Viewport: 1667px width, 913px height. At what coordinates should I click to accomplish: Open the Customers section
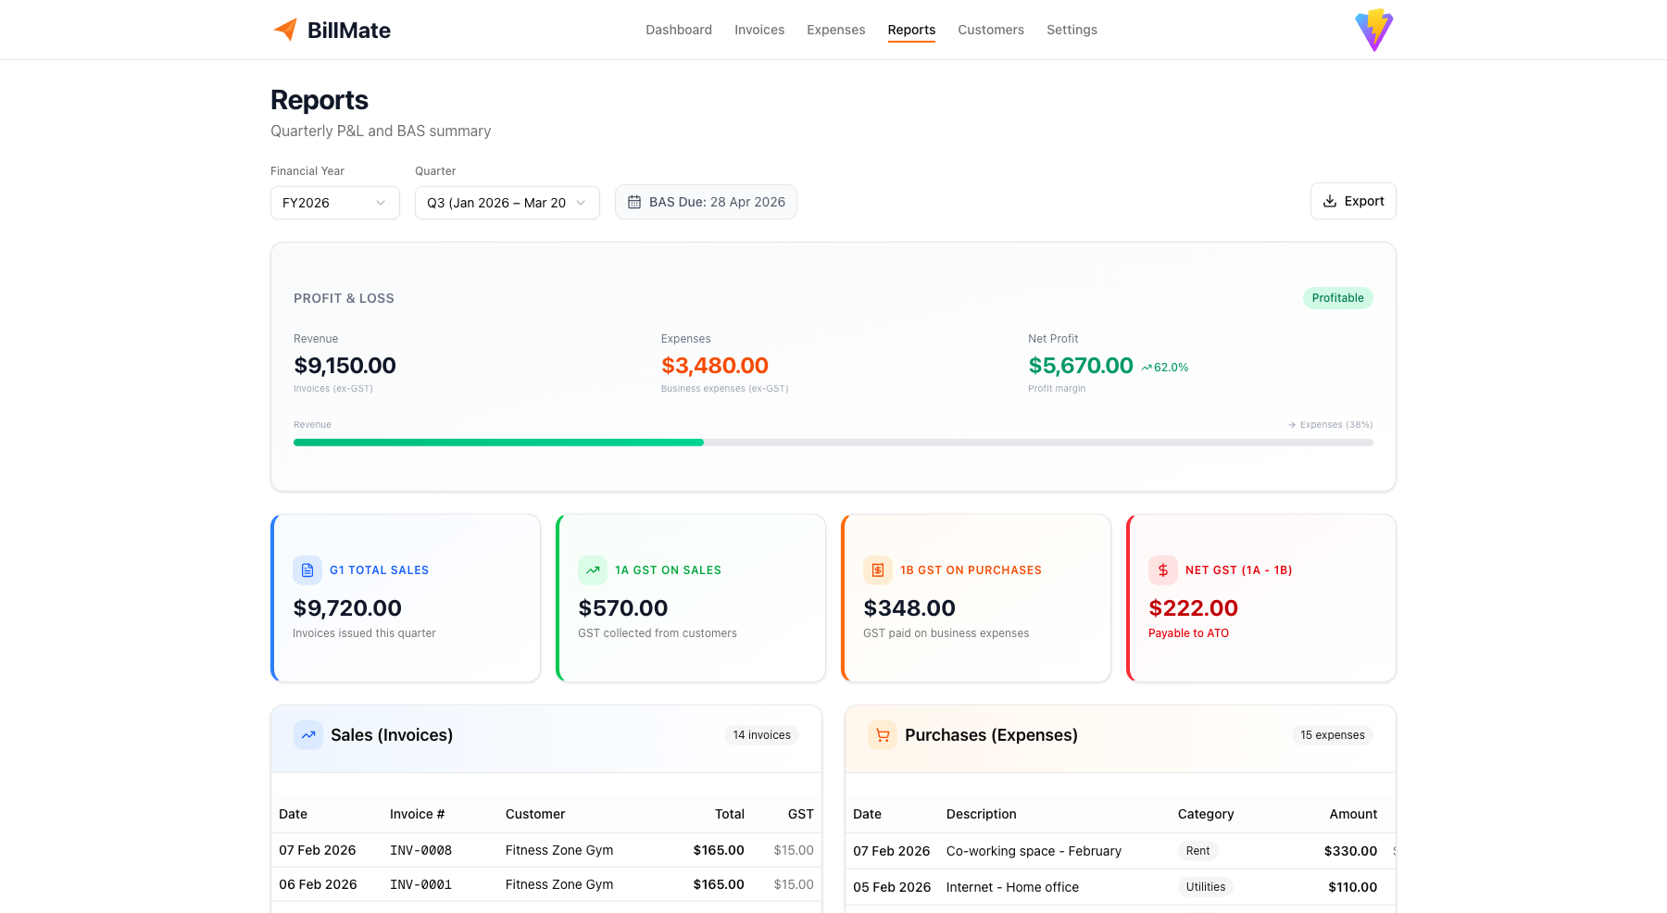pos(991,29)
